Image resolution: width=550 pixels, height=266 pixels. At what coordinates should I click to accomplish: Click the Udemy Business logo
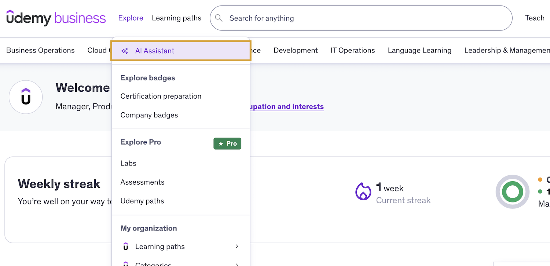coord(56,18)
